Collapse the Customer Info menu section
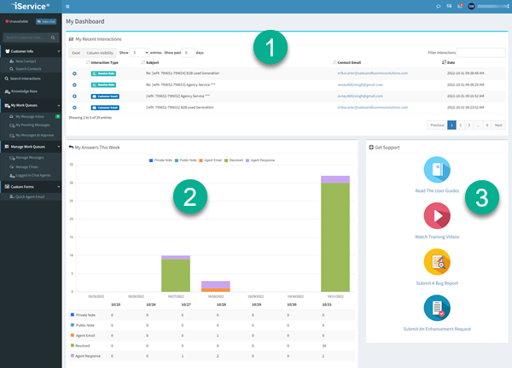 click(x=31, y=51)
